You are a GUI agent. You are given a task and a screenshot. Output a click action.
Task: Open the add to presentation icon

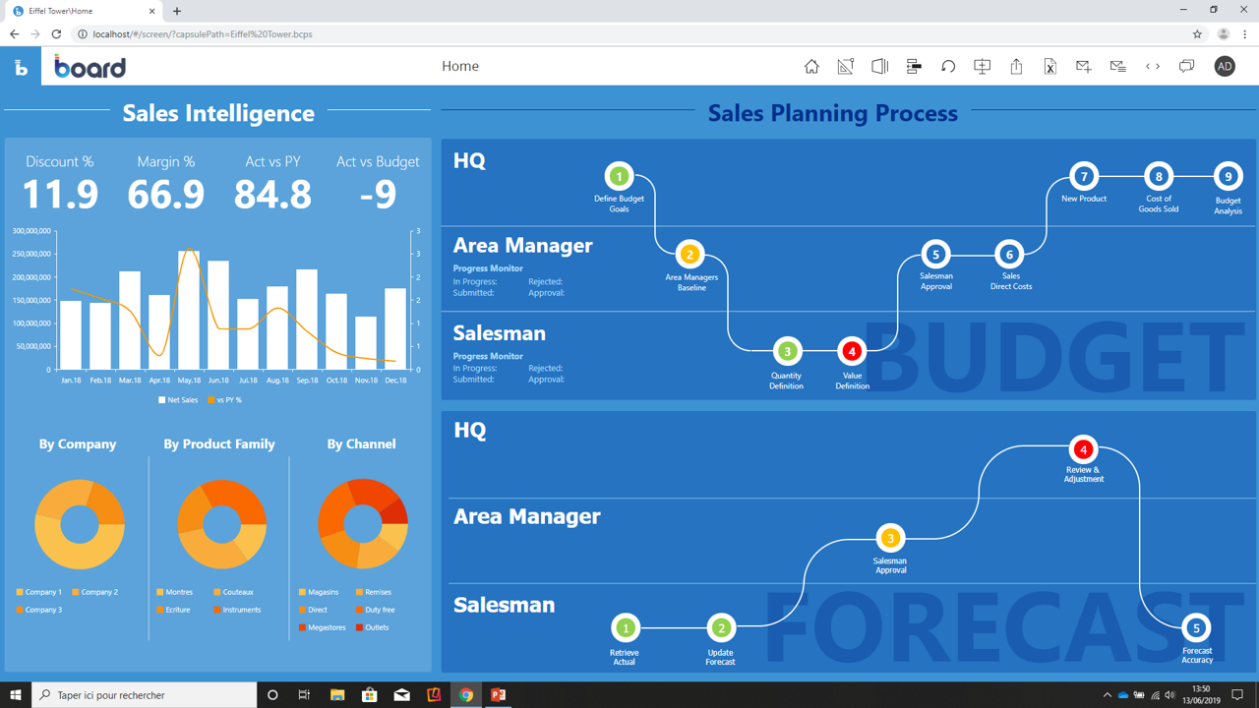coord(982,66)
